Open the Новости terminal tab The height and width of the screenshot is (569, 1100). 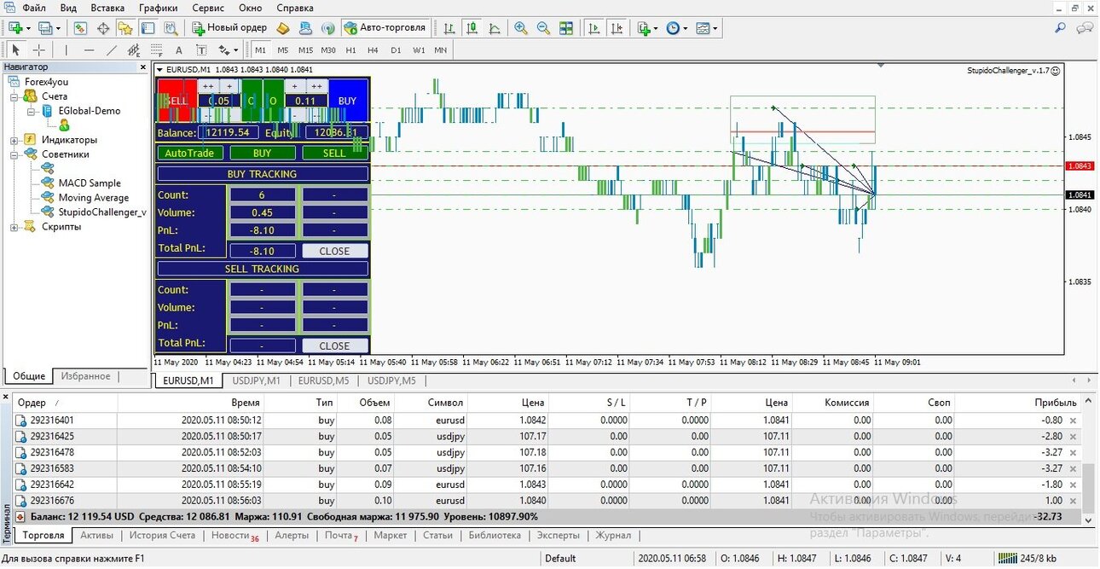coord(234,536)
